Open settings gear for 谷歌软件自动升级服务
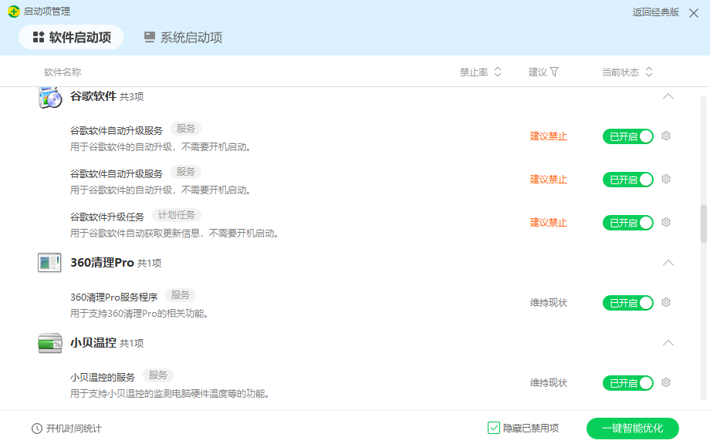The height and width of the screenshot is (447, 710). (665, 136)
